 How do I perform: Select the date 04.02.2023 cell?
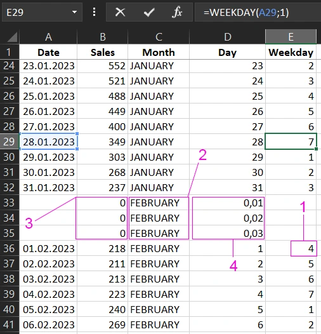pos(48,294)
